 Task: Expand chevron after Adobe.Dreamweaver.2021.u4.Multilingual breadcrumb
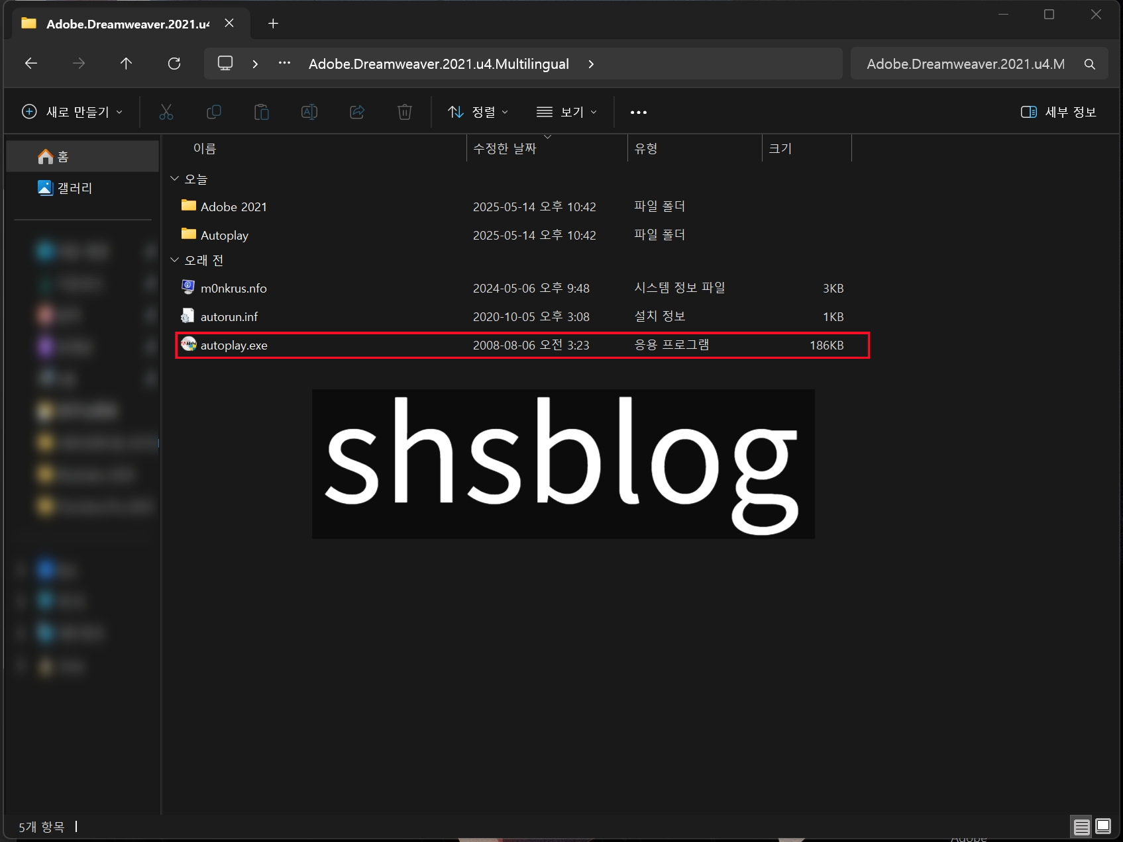591,64
